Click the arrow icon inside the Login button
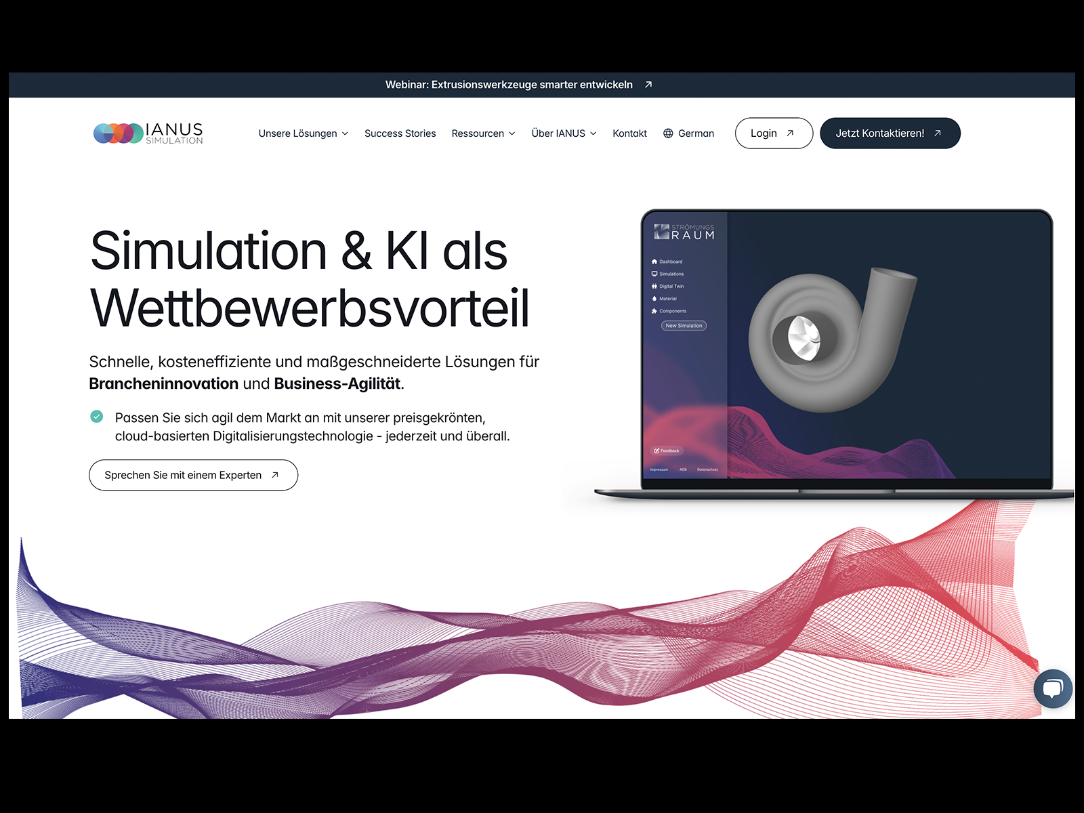Screen dimensions: 1084x813 790,133
